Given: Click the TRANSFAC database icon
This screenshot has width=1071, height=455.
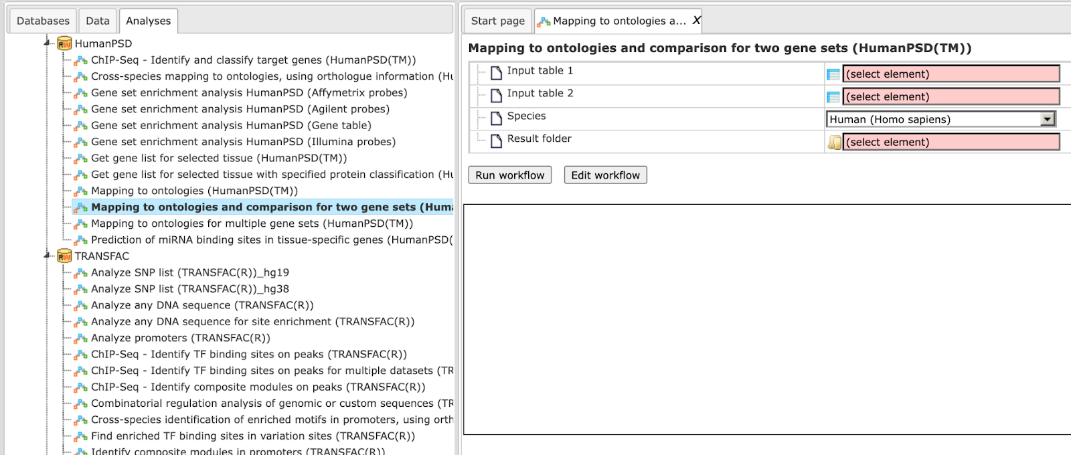Looking at the screenshot, I should [x=64, y=256].
